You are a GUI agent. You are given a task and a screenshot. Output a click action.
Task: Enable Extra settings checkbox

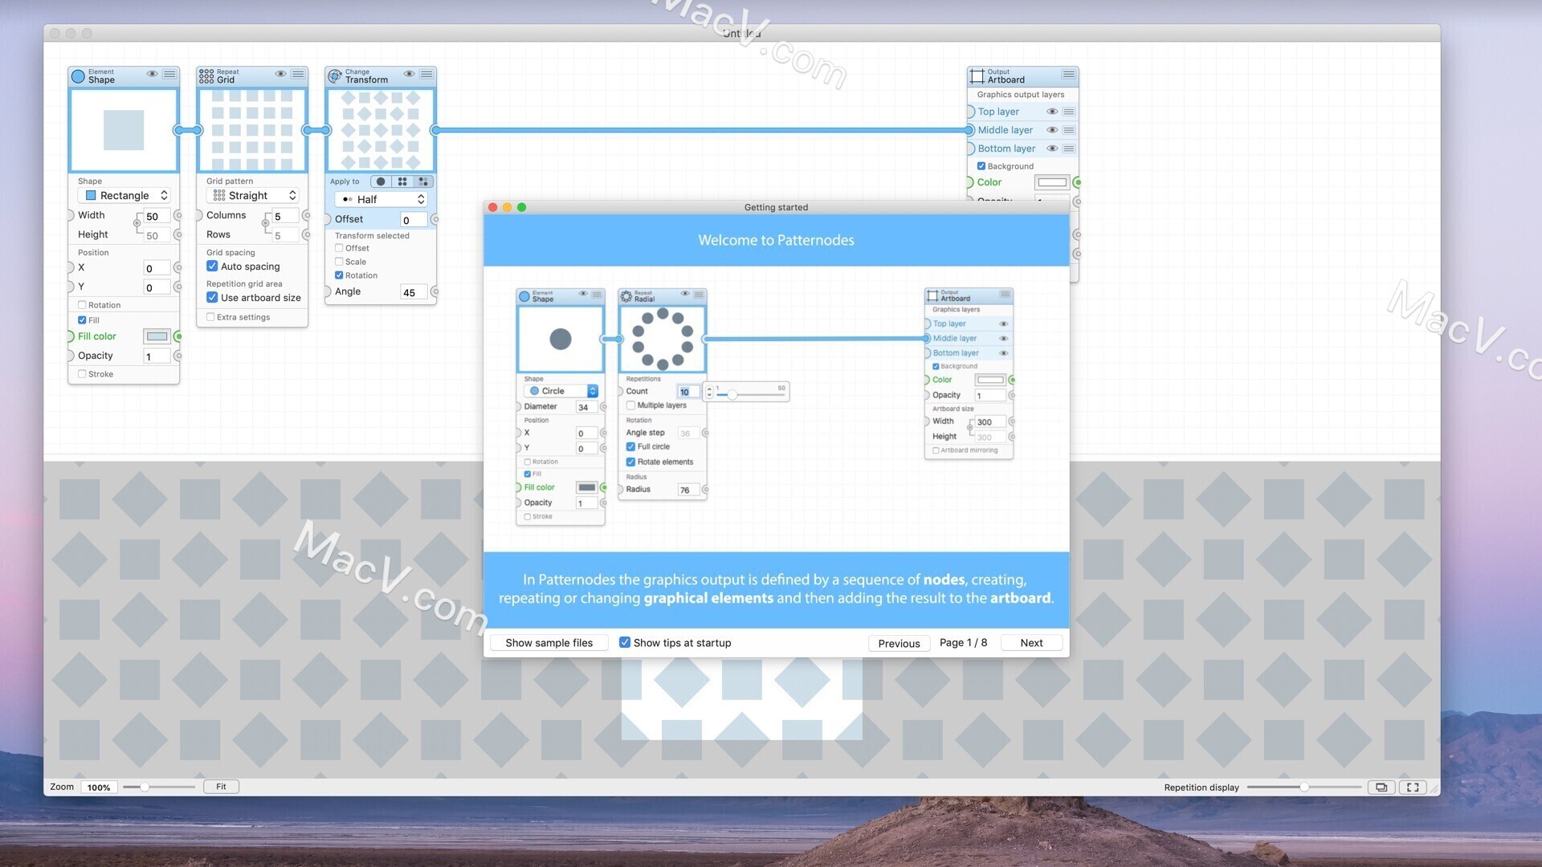(x=210, y=317)
